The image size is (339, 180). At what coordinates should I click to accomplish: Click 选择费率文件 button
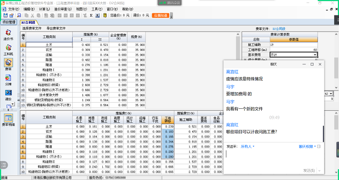tap(32, 28)
